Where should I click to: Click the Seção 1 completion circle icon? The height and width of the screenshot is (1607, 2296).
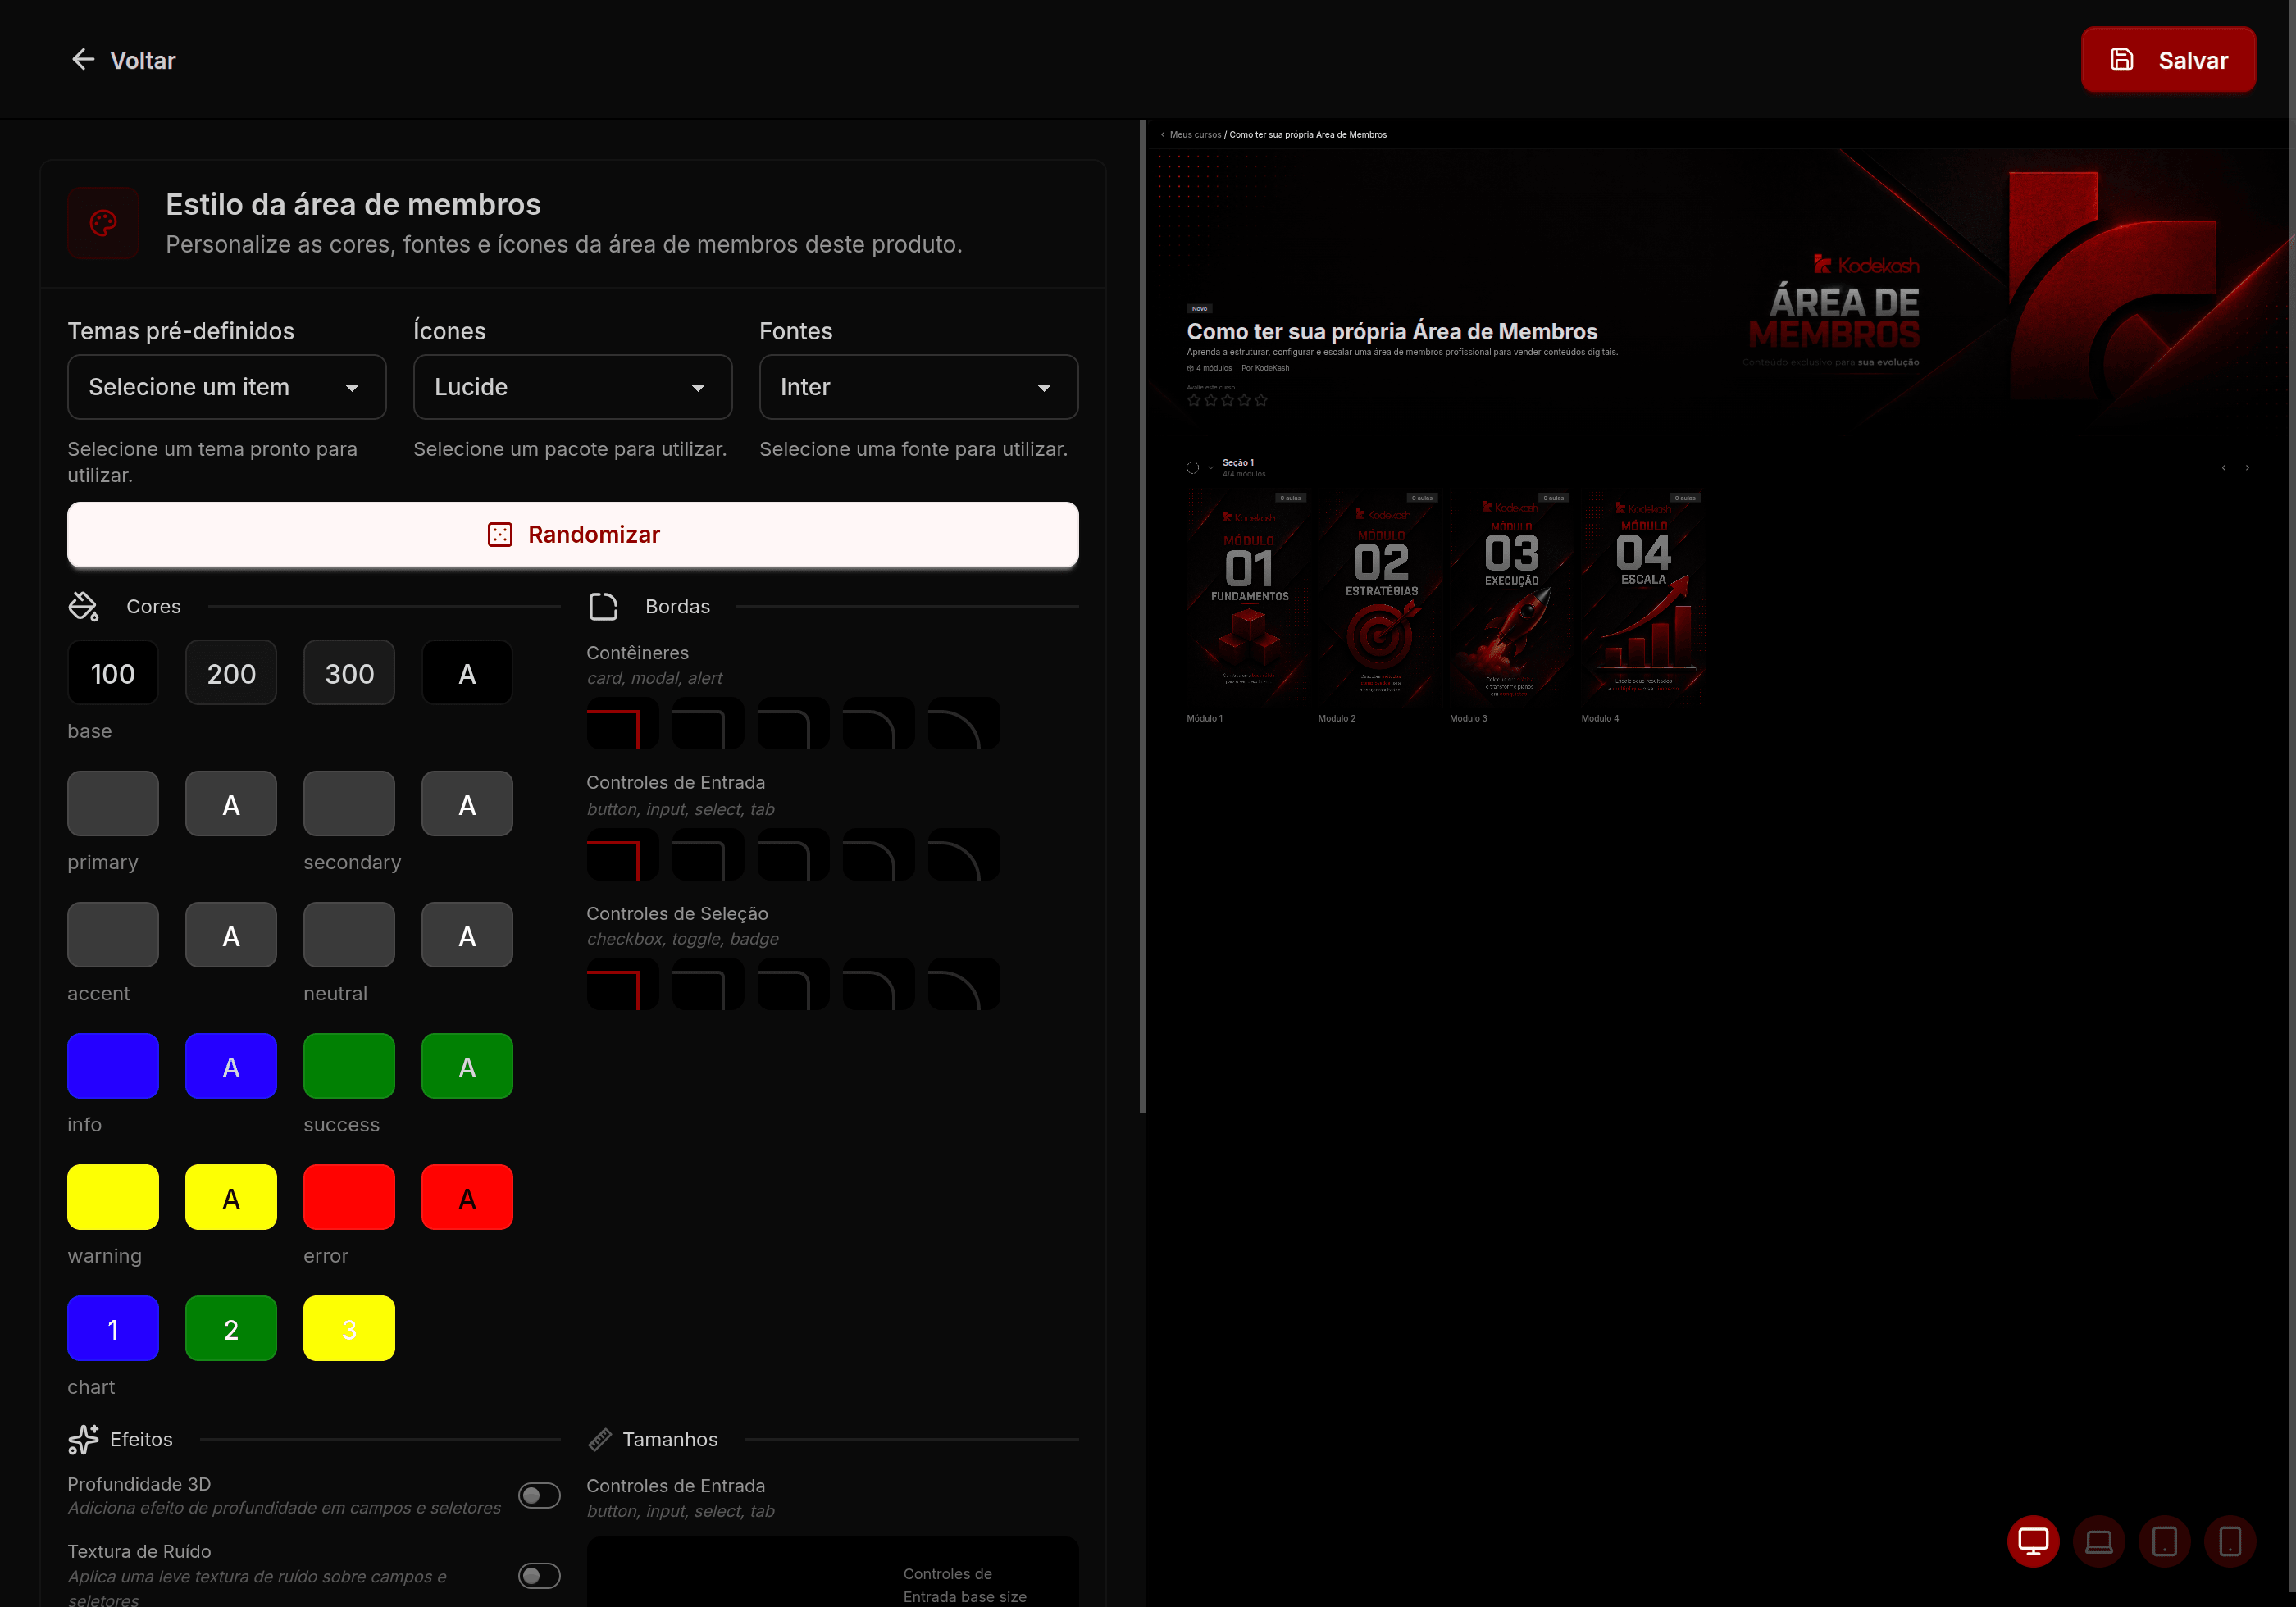1193,468
